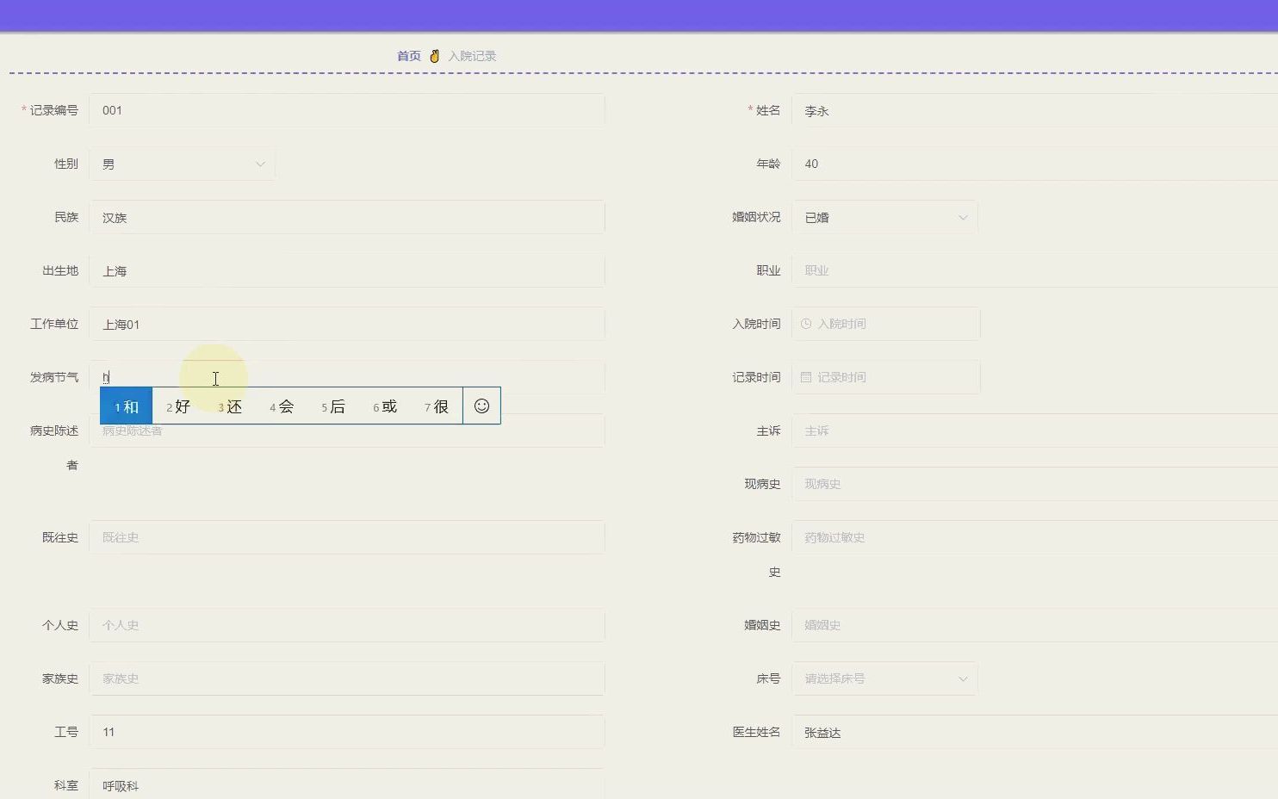Focus the 记录编号 input field
1278x799 pixels.
click(347, 110)
